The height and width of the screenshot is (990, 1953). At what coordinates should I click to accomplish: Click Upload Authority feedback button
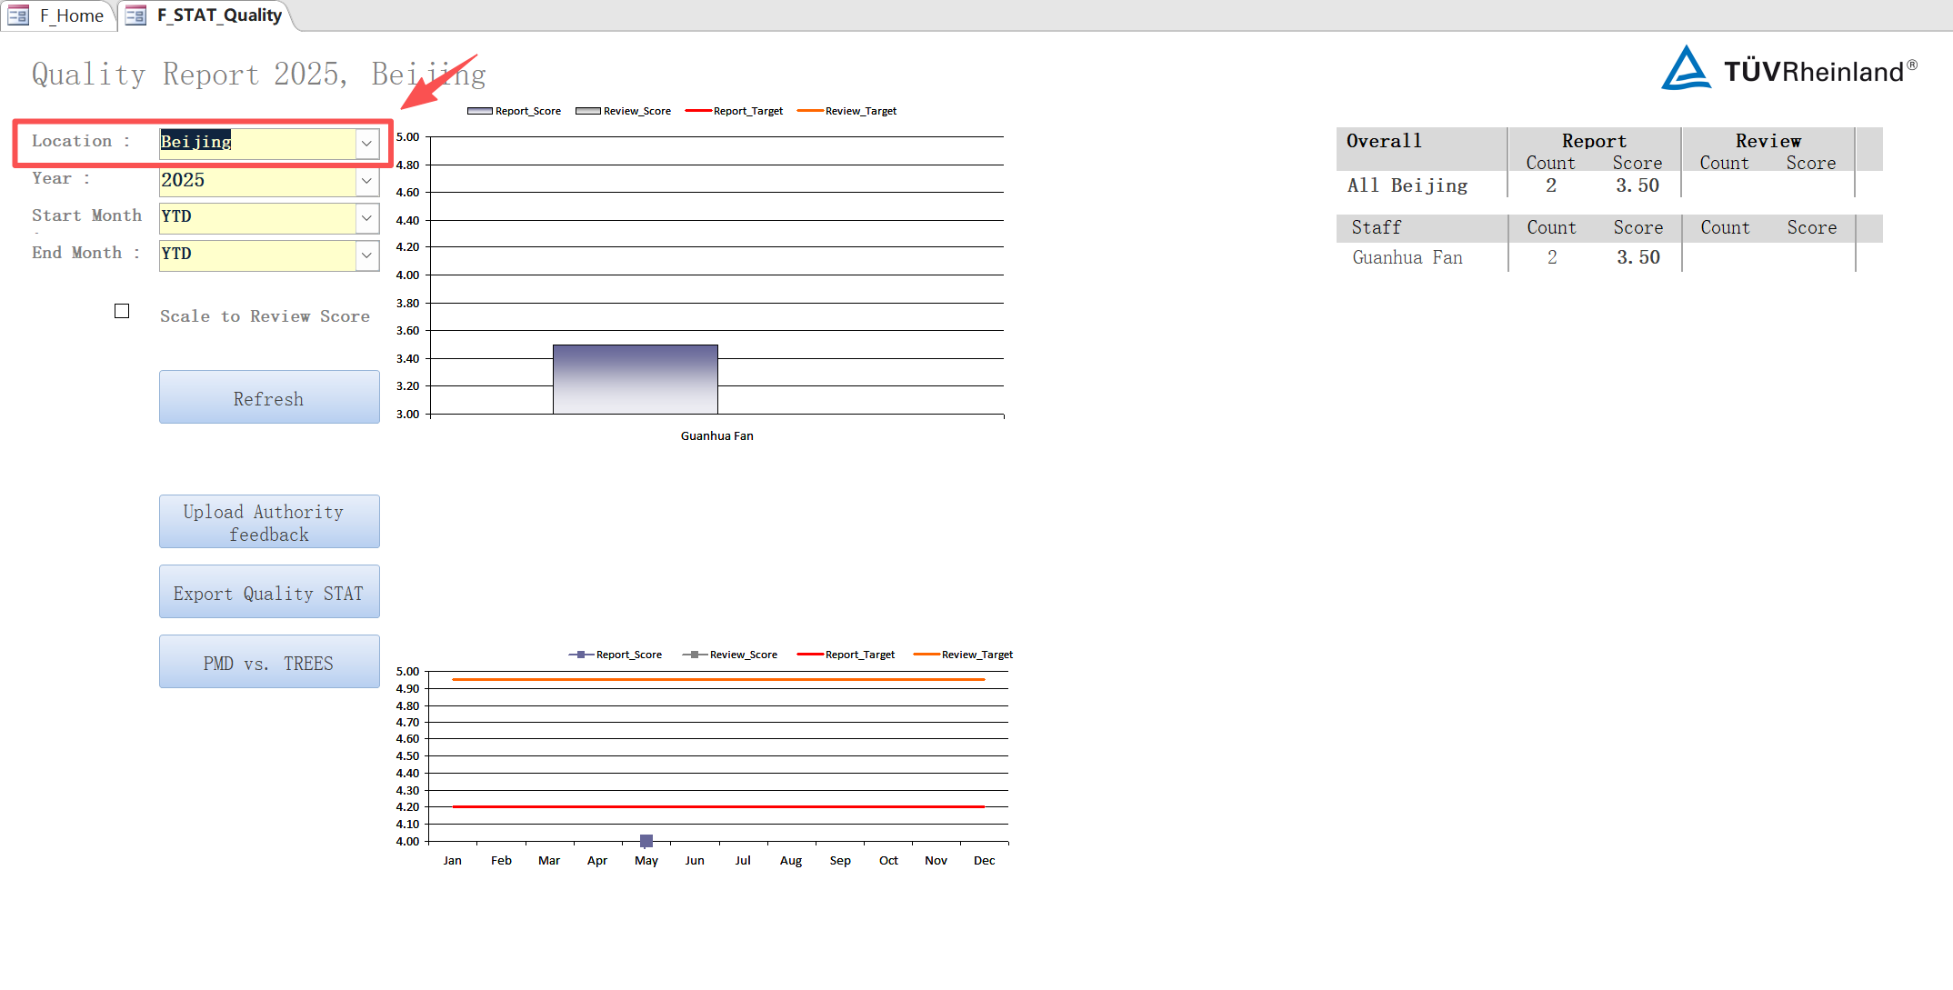[269, 522]
